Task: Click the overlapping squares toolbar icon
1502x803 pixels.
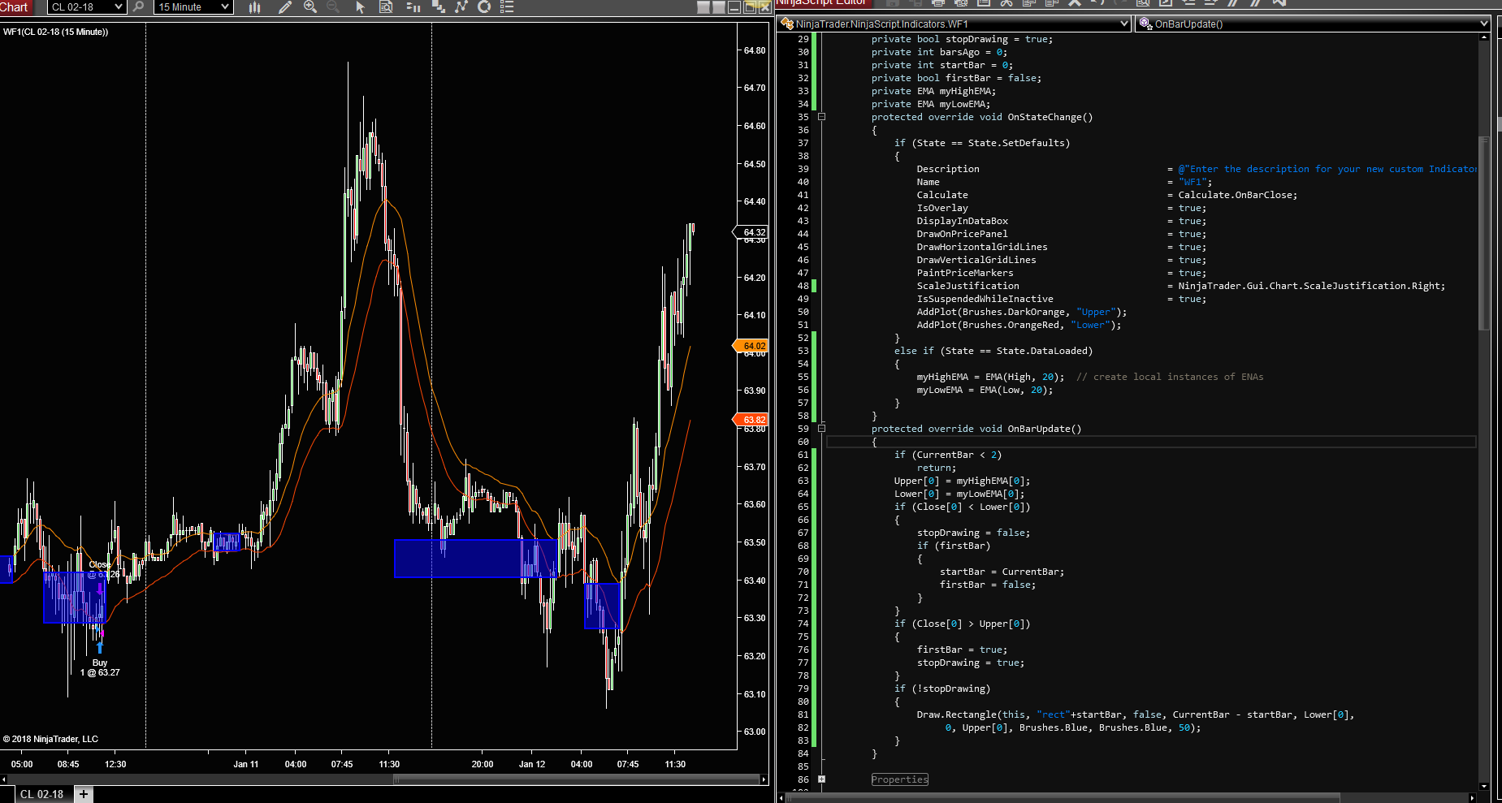Action: 439,7
